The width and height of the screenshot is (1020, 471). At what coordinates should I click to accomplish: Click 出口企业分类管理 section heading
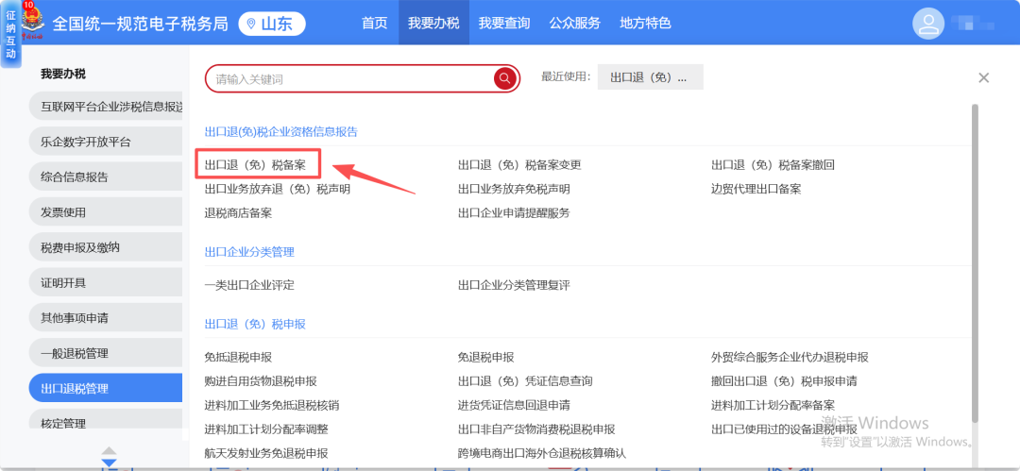click(249, 252)
